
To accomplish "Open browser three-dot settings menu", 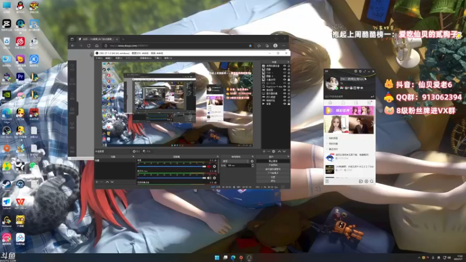I will [x=284, y=46].
